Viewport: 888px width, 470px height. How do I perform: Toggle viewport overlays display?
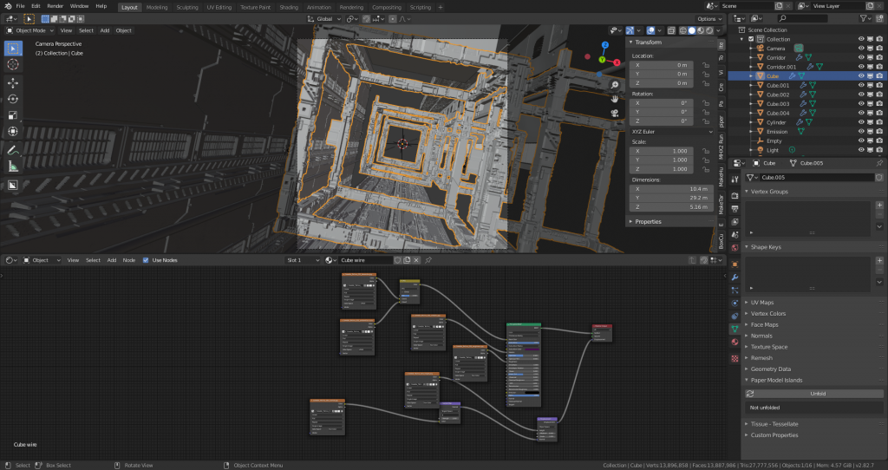pyautogui.click(x=650, y=30)
